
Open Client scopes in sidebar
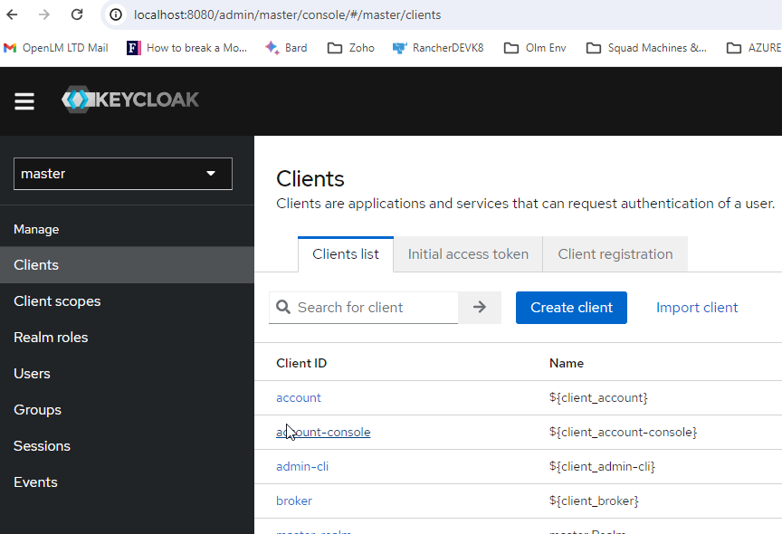click(57, 301)
